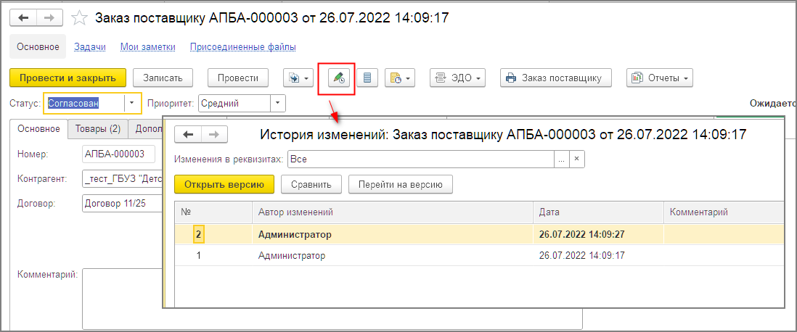Switch to the Товары (2) tab
The image size is (797, 332).
98,128
